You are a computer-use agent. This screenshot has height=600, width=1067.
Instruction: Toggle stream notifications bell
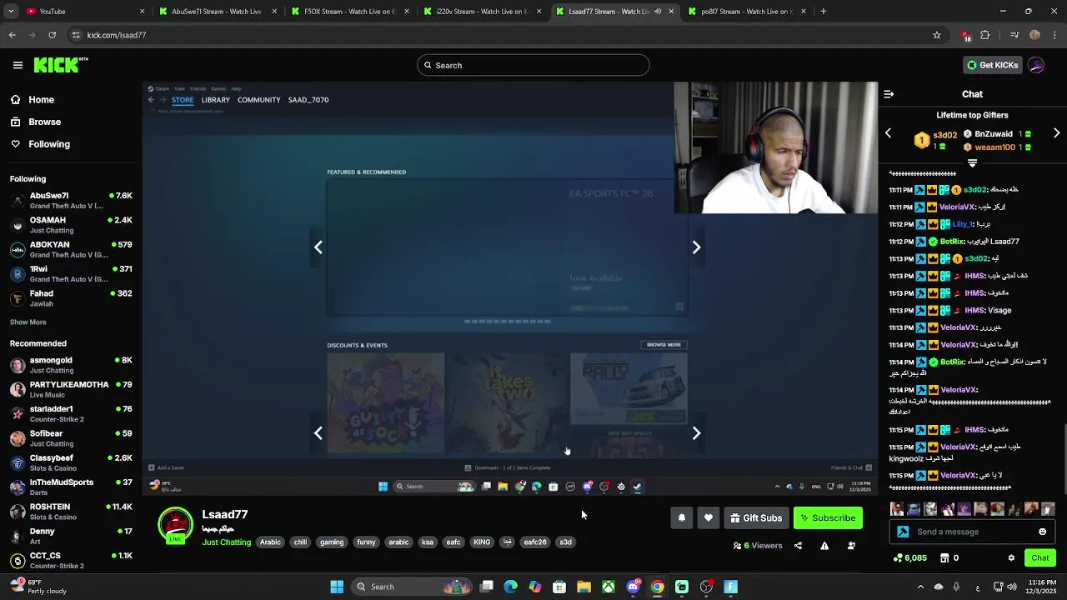coord(682,518)
